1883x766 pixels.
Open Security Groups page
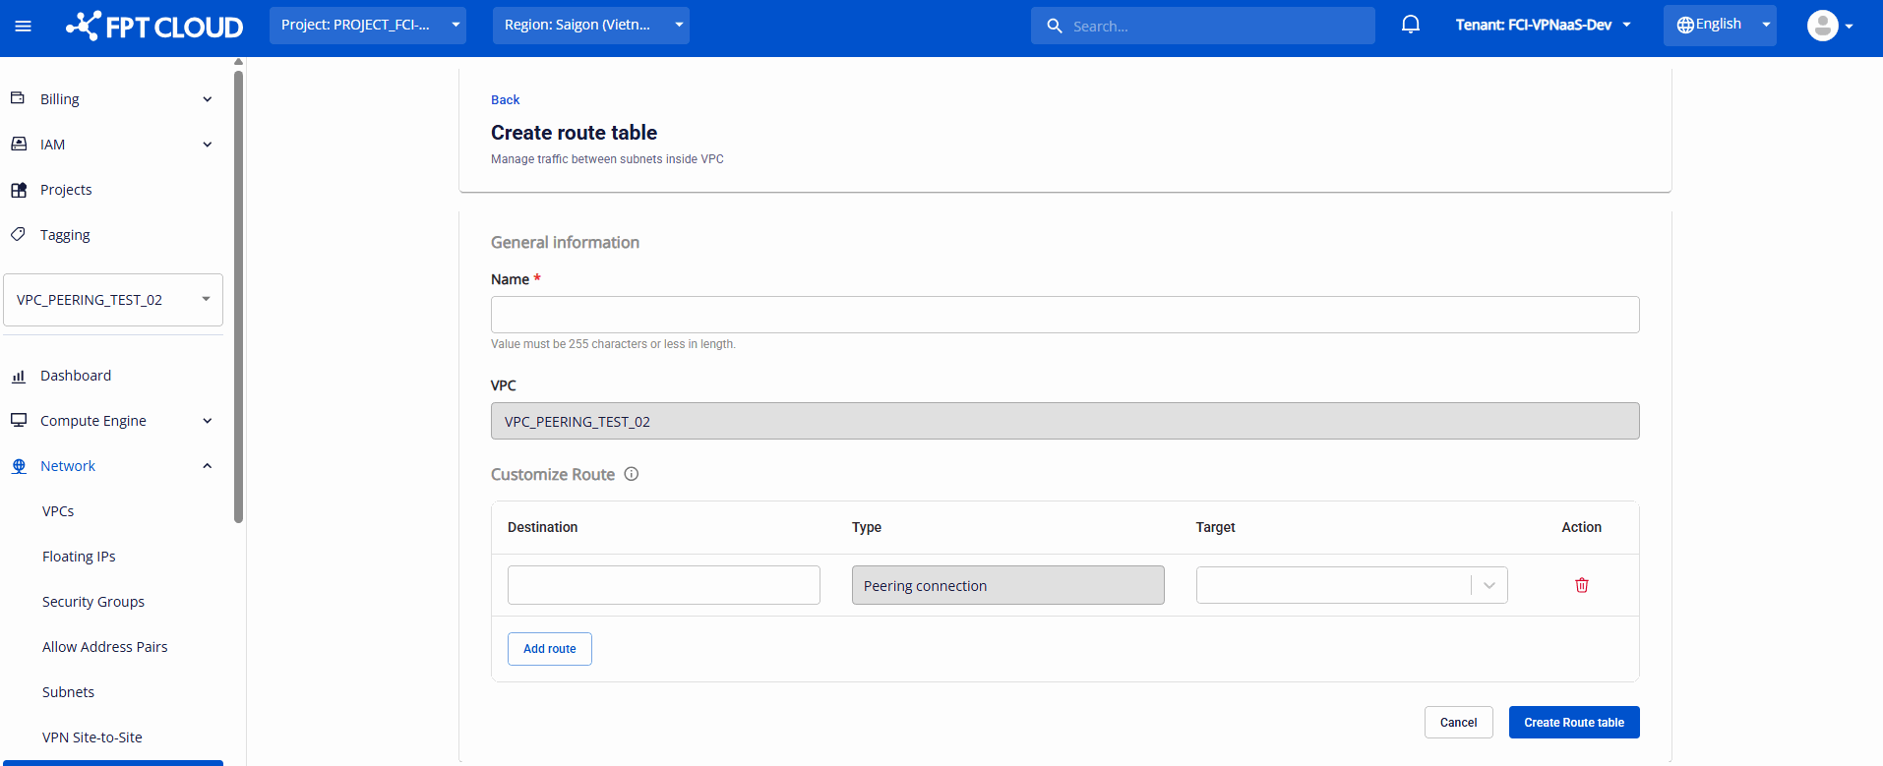[93, 602]
